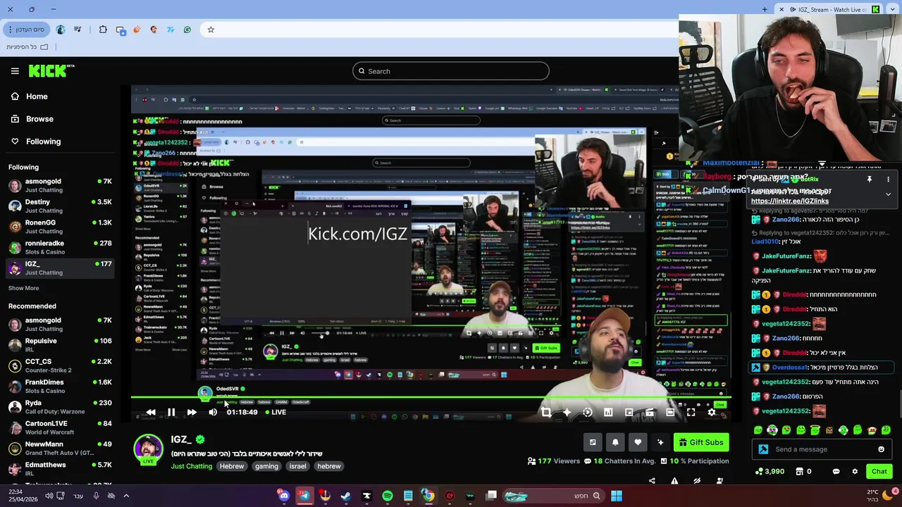The image size is (902, 507).
Task: Open playback speed circle icon
Action: tap(587, 413)
